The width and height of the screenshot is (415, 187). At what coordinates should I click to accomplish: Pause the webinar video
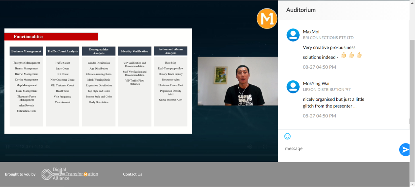point(8,147)
